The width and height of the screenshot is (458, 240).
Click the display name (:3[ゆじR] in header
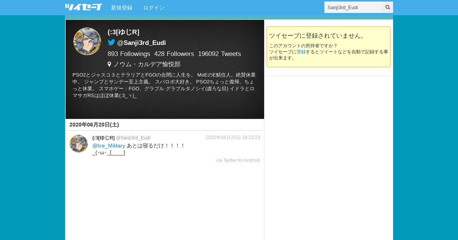123,32
